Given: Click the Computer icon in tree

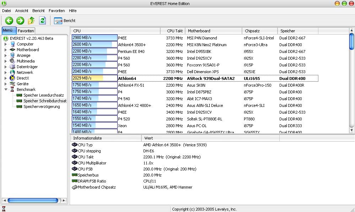Looking at the screenshot, I should (x=12, y=44).
